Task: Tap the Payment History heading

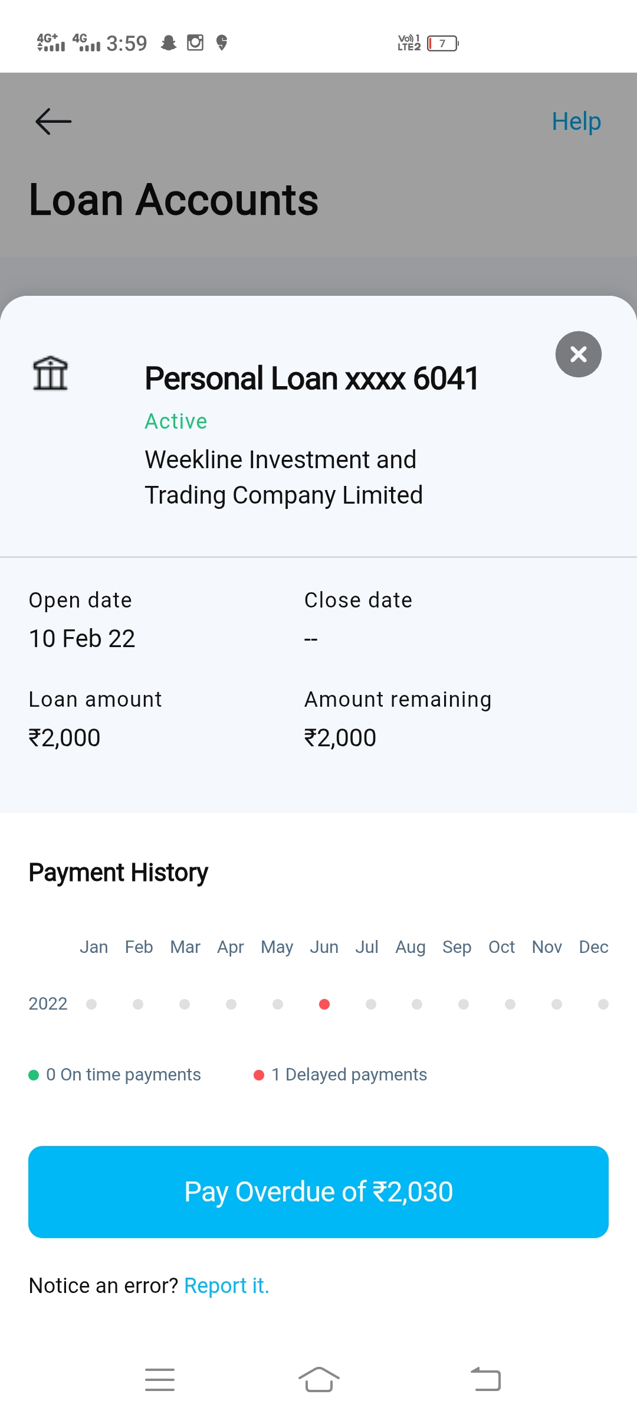Action: [119, 873]
